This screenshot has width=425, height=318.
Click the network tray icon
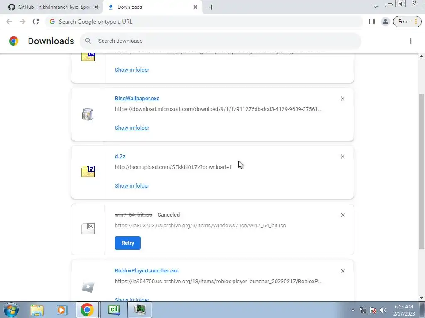[363, 310]
